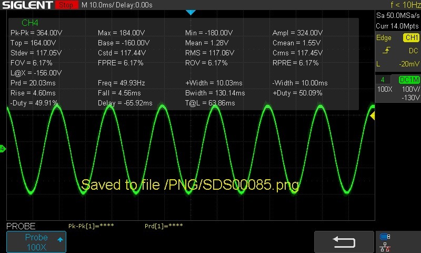Click the CH1 trigger source badge
Screen dimensions: 421x253
411,37
